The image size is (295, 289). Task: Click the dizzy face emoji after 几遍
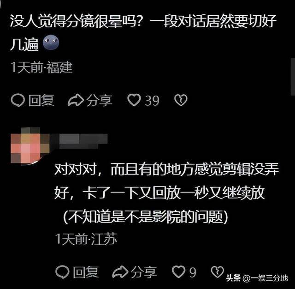(x=51, y=42)
